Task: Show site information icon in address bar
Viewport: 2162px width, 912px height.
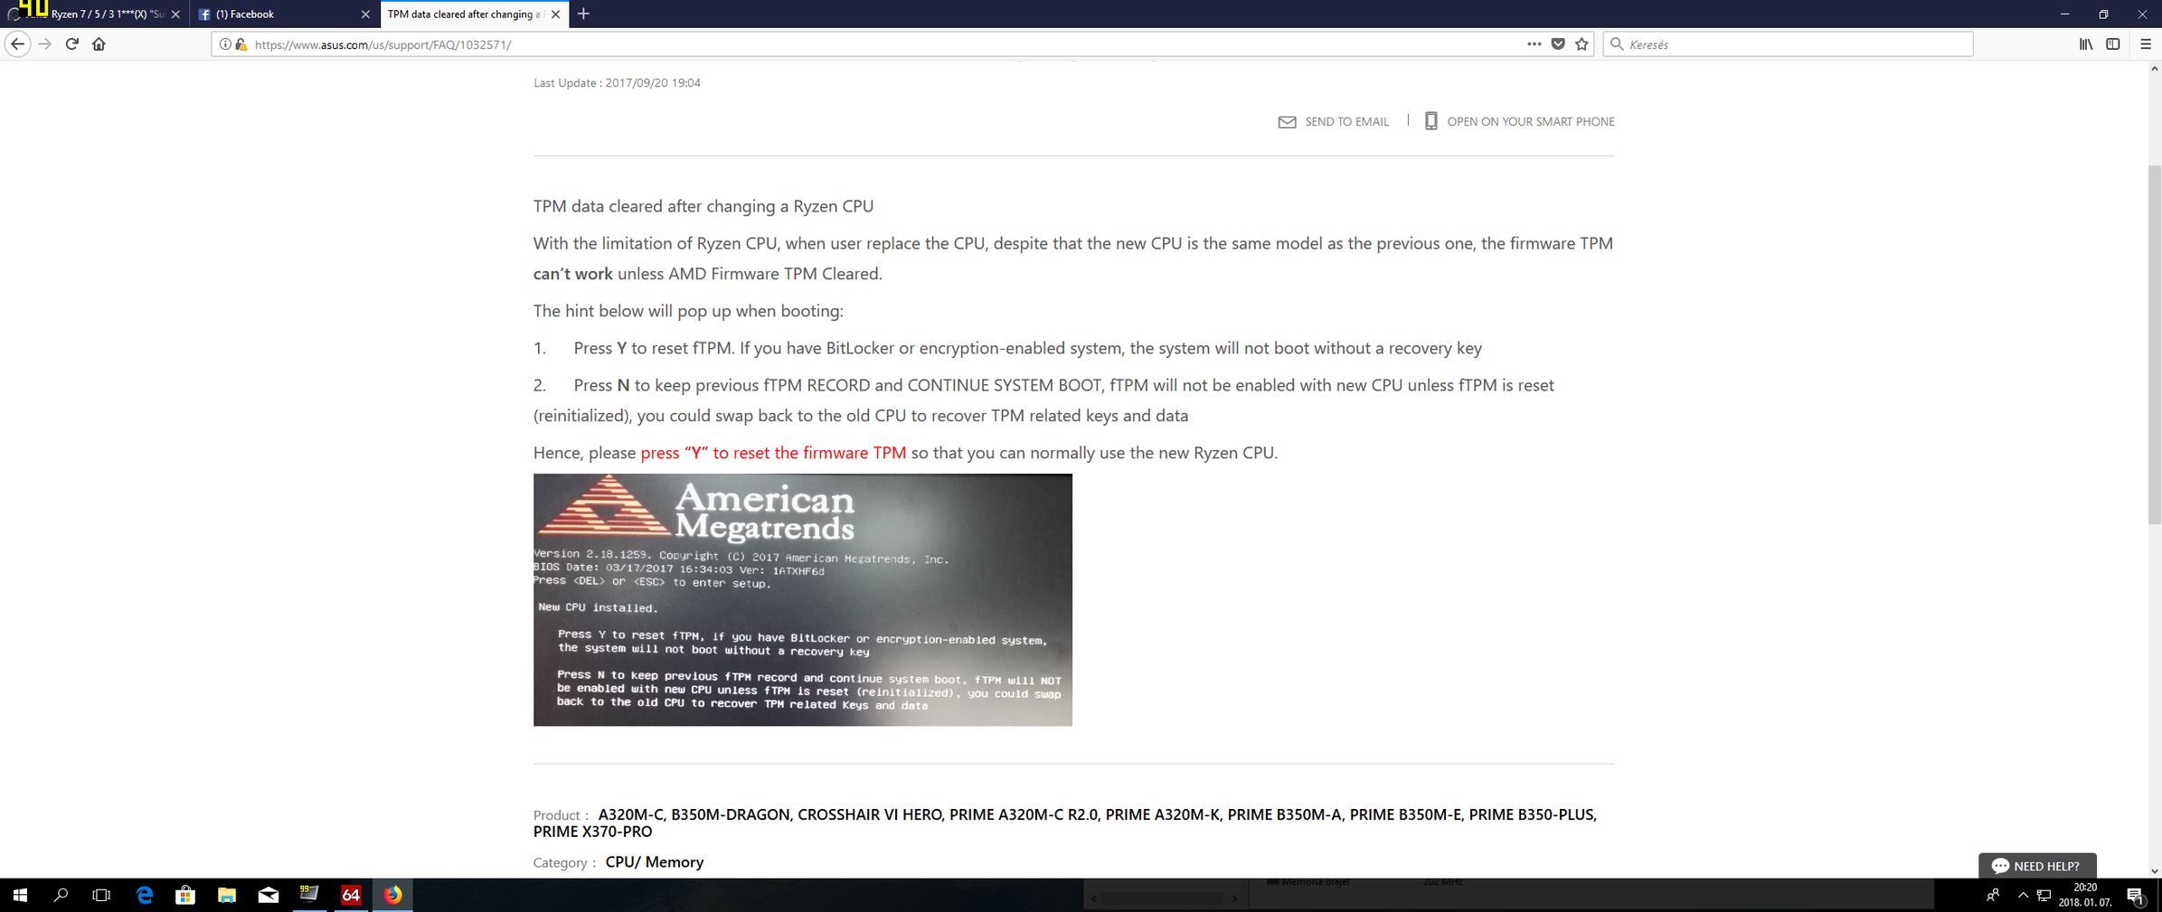Action: coord(225,43)
